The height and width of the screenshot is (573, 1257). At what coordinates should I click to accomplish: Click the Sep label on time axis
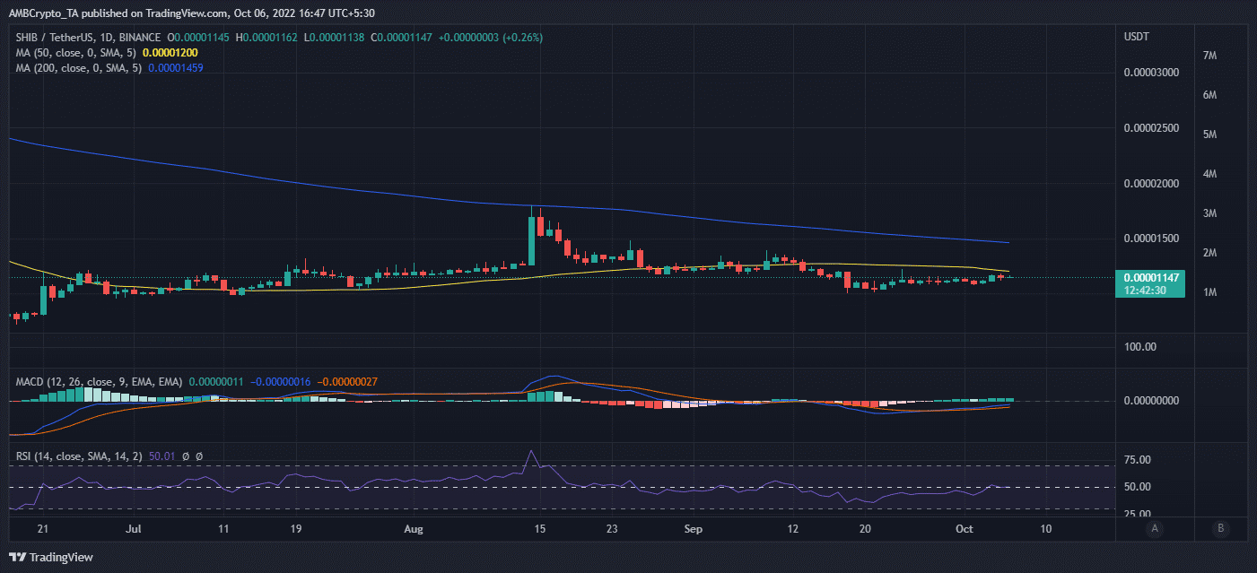(693, 530)
